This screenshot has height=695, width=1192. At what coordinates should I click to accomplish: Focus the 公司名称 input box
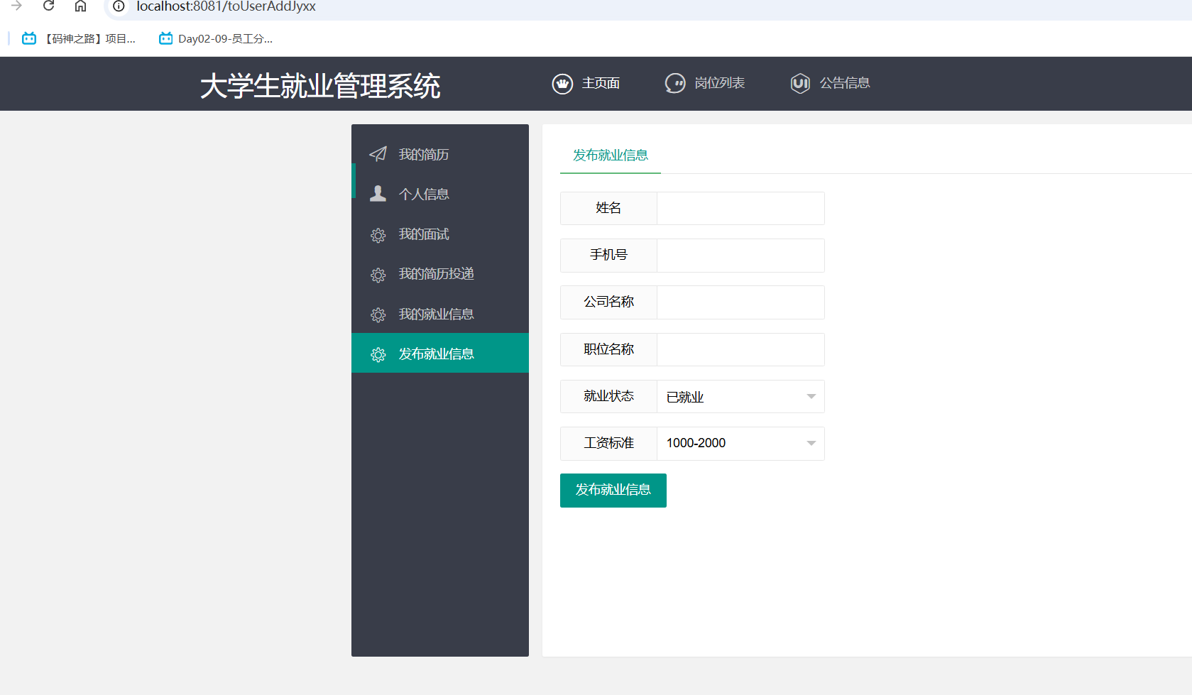[x=740, y=302]
